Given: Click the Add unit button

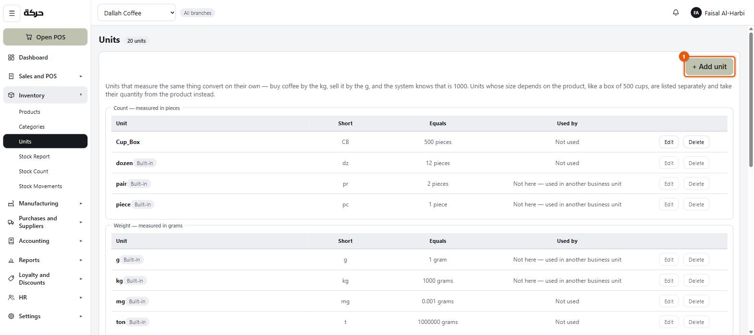Looking at the screenshot, I should [709, 67].
